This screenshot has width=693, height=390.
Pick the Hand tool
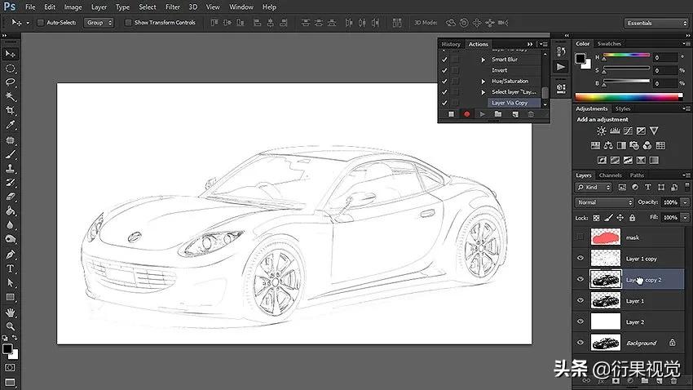tap(10, 312)
